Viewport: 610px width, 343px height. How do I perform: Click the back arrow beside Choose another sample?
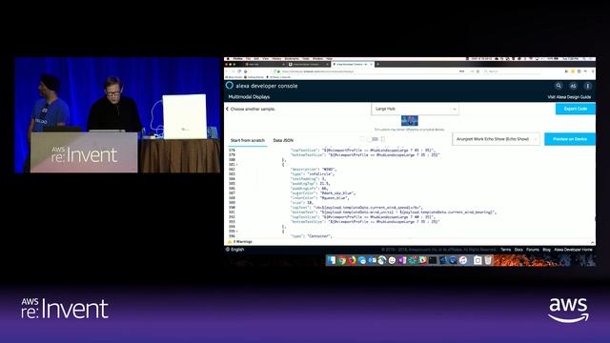click(227, 109)
